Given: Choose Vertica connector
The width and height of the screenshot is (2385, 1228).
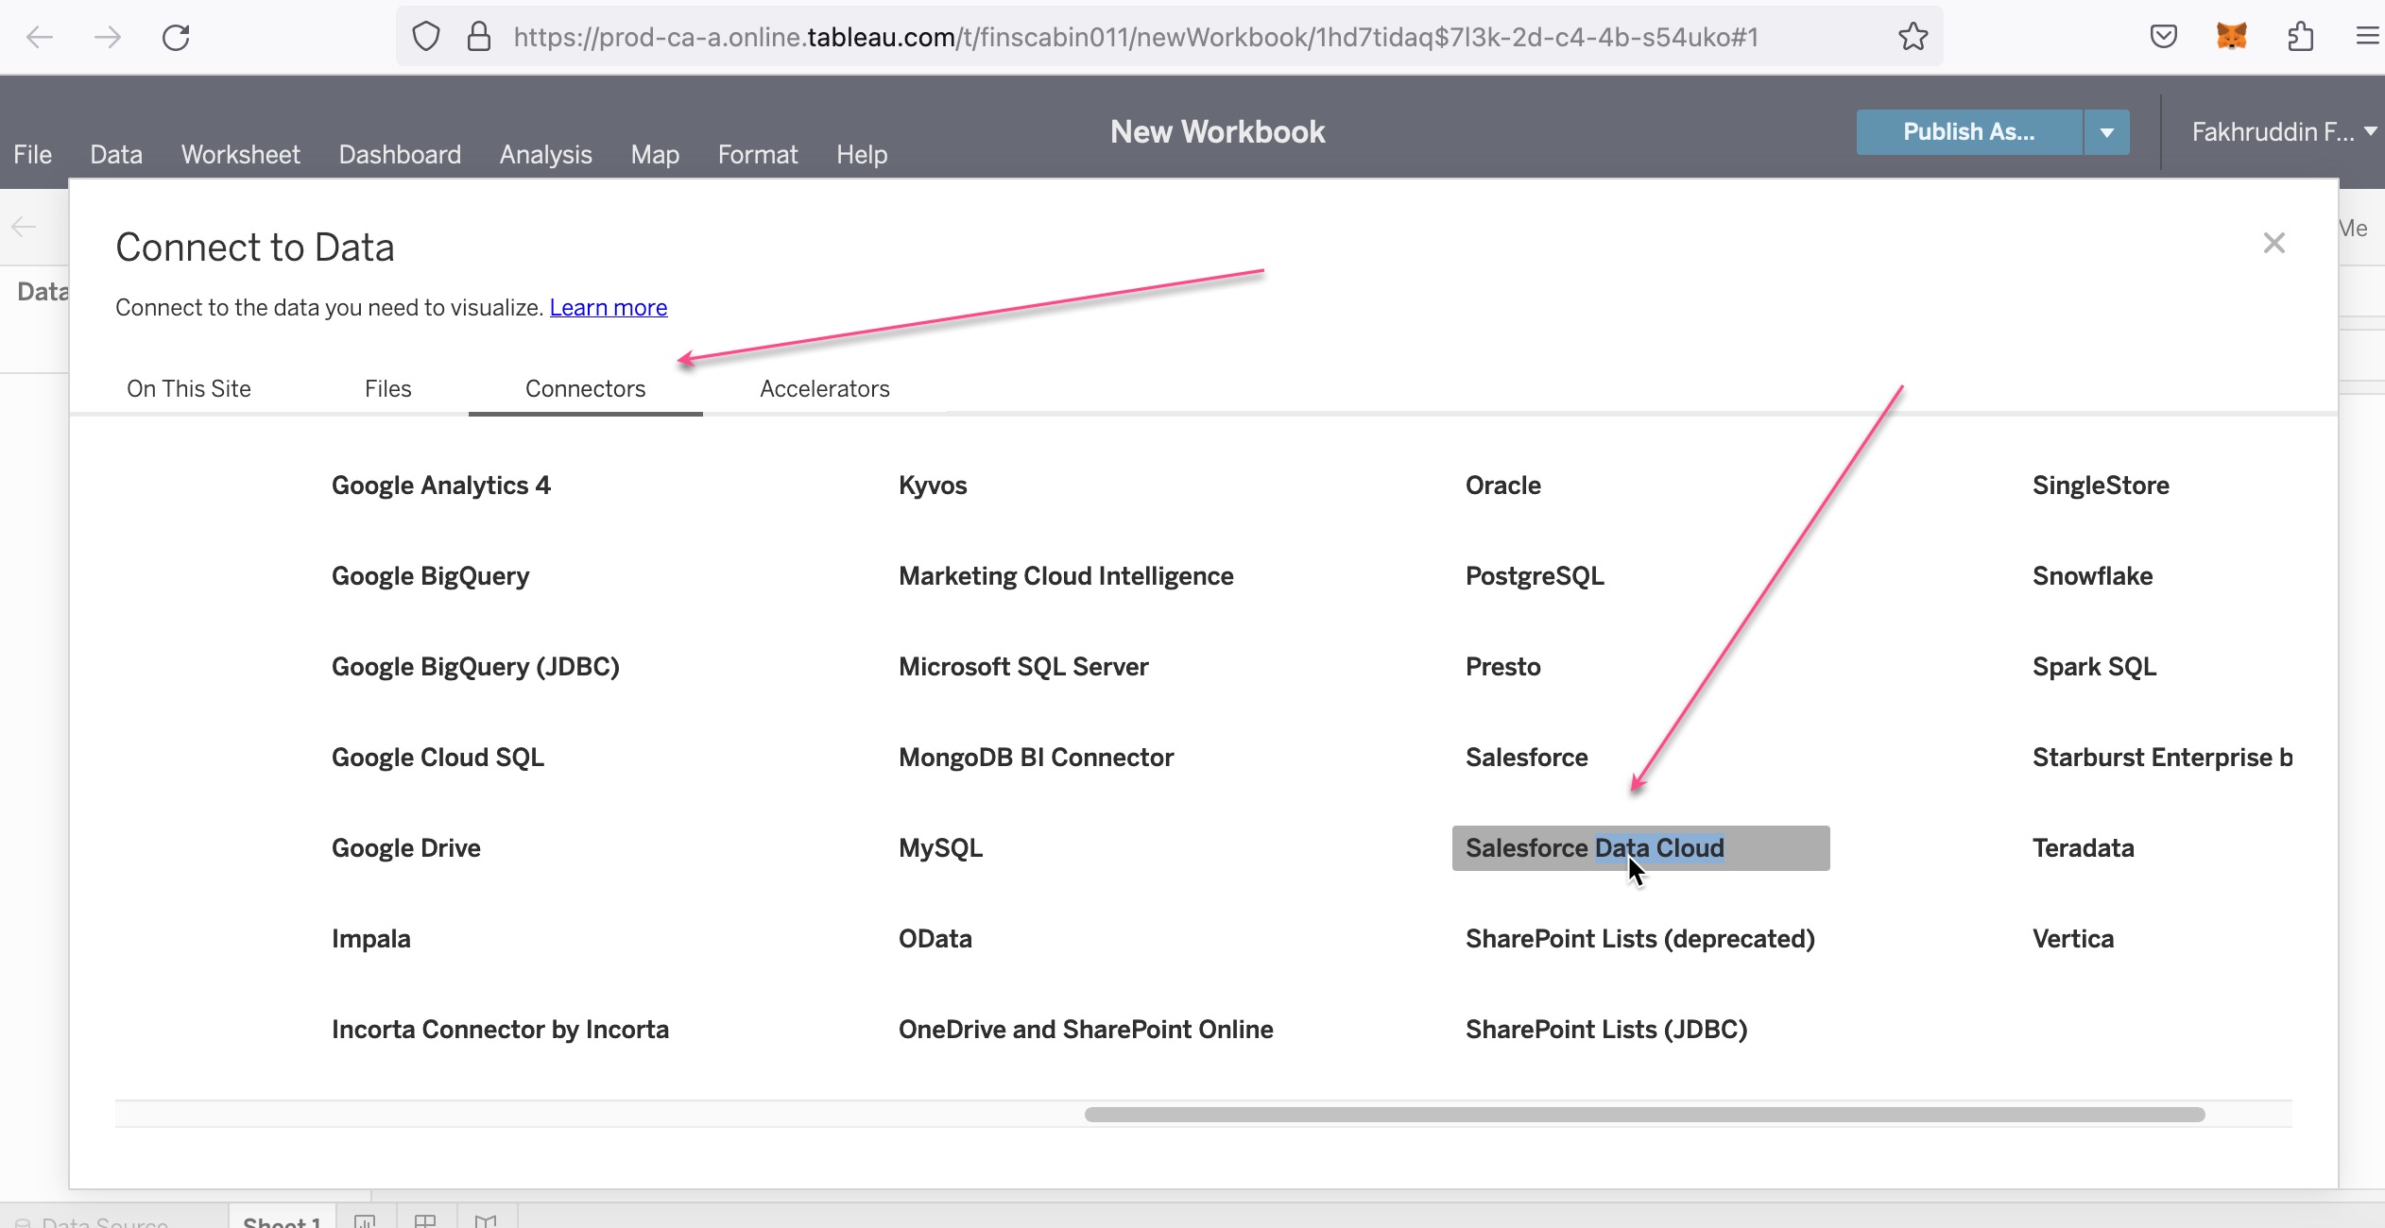Looking at the screenshot, I should [2073, 939].
